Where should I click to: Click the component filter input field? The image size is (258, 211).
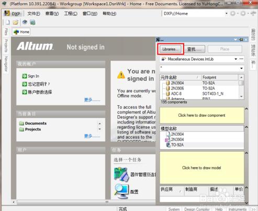(199, 68)
